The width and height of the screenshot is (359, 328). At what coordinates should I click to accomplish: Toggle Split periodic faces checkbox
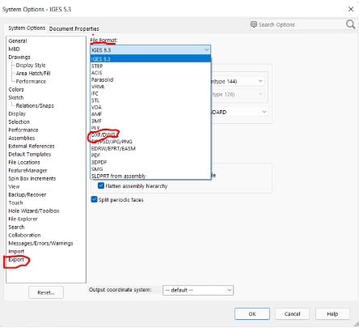[94, 199]
